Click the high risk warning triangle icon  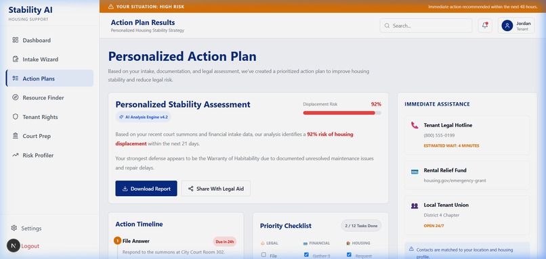[110, 7]
